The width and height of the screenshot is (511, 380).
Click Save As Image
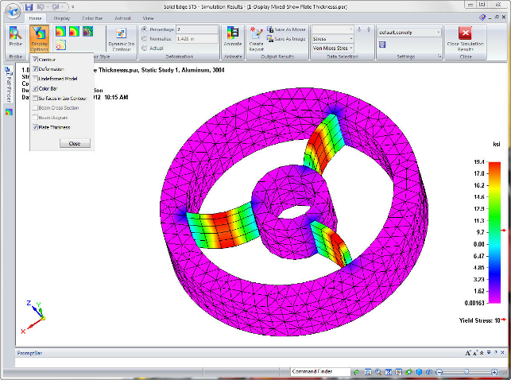tap(288, 38)
